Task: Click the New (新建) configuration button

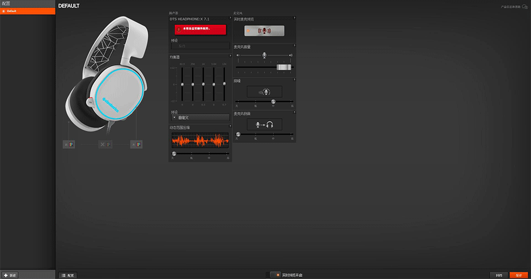Action: pyautogui.click(x=10, y=275)
